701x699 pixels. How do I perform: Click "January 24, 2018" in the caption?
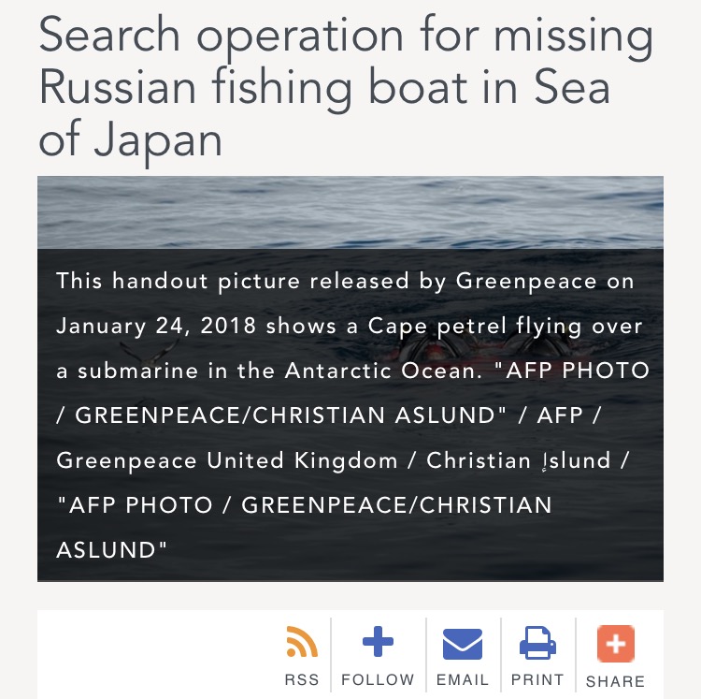pos(157,326)
